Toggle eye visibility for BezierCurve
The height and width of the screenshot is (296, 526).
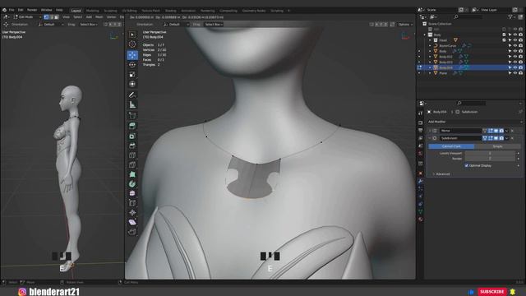pyautogui.click(x=515, y=46)
